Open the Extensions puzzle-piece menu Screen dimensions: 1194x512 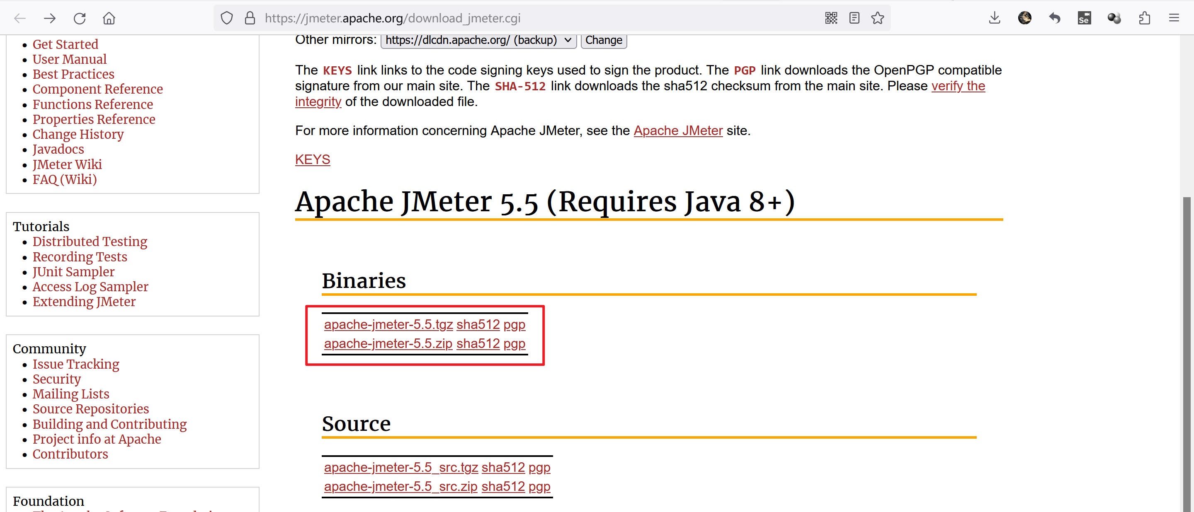[1144, 18]
